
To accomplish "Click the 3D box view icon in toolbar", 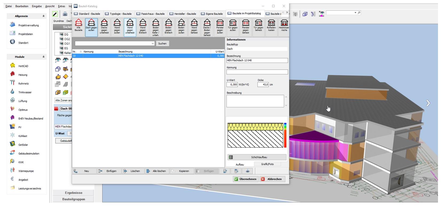I will [x=305, y=14].
